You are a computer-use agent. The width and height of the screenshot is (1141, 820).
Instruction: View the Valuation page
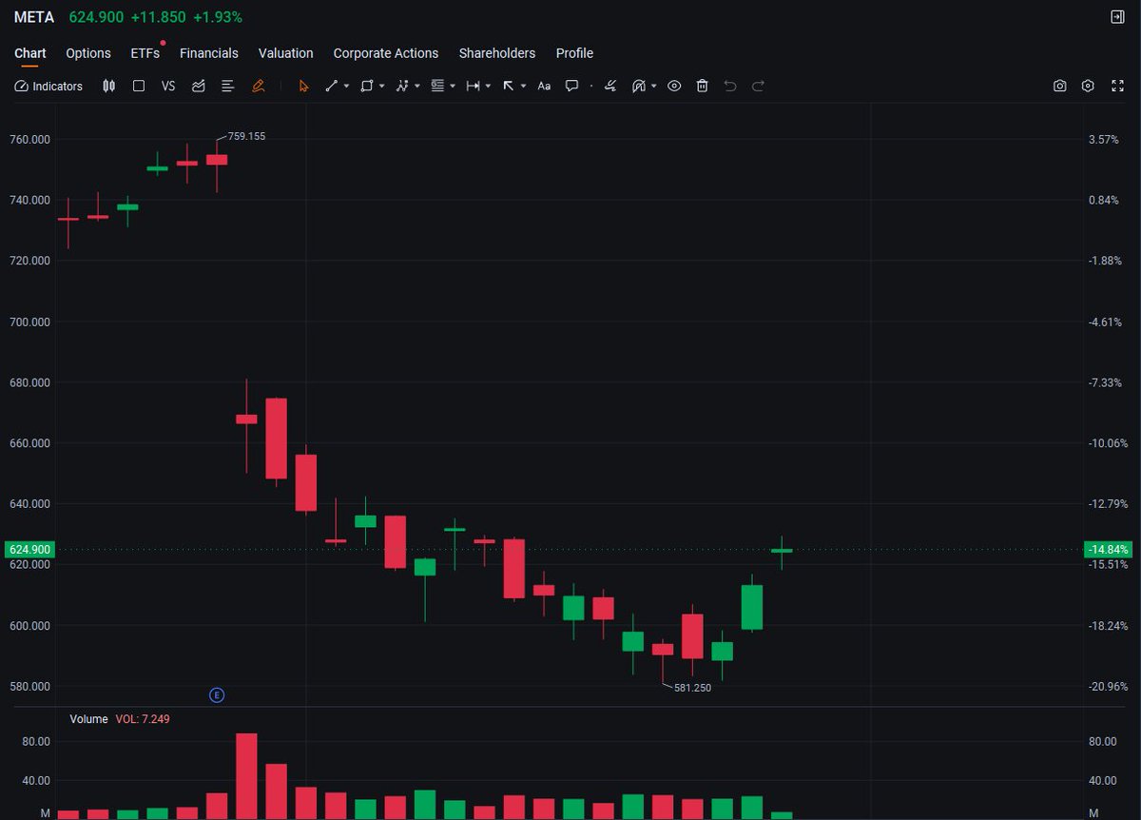[285, 53]
